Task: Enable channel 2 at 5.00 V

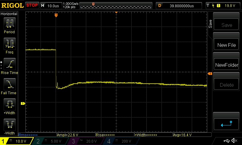Action: point(51,141)
